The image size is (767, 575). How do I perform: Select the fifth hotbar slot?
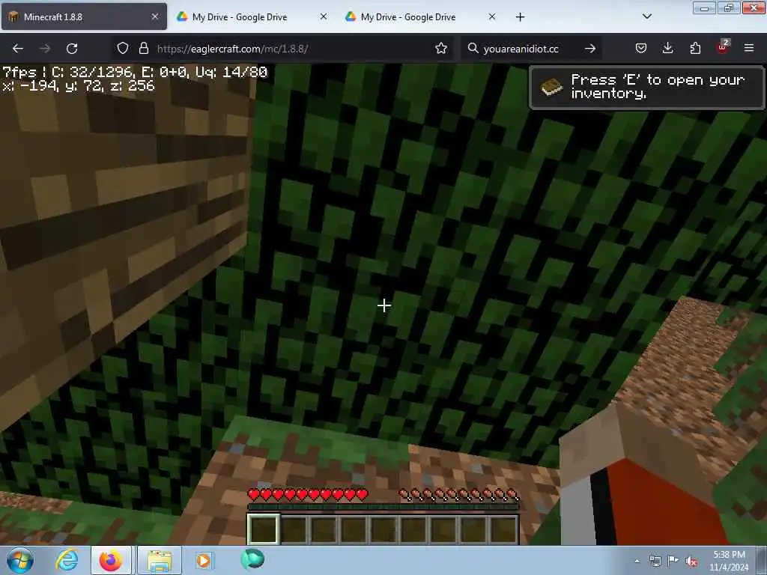(x=383, y=529)
